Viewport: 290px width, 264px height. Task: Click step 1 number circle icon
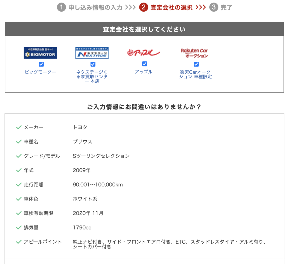click(61, 7)
